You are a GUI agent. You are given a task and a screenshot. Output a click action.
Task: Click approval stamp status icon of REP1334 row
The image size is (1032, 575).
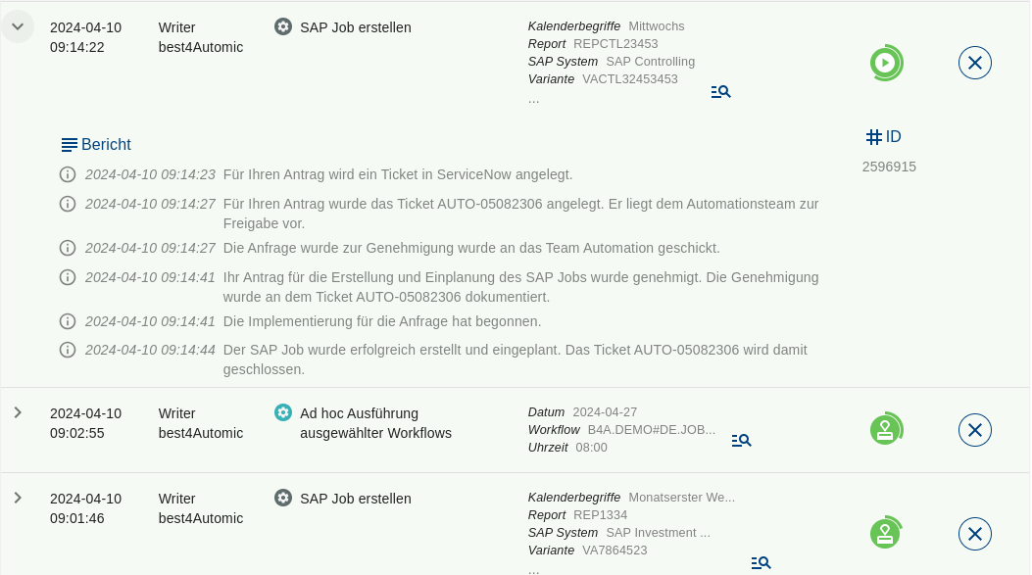tap(886, 533)
